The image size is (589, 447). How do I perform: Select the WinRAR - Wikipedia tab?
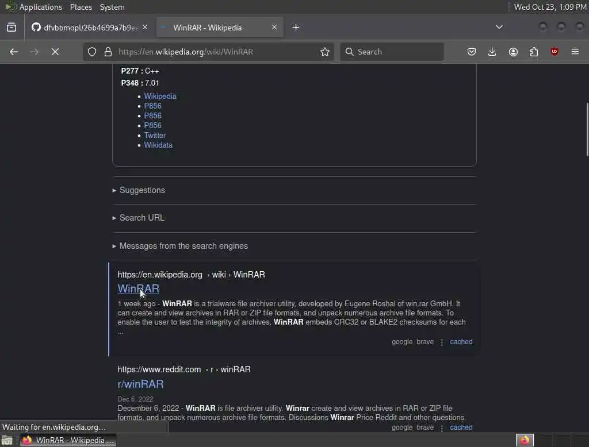tap(220, 28)
